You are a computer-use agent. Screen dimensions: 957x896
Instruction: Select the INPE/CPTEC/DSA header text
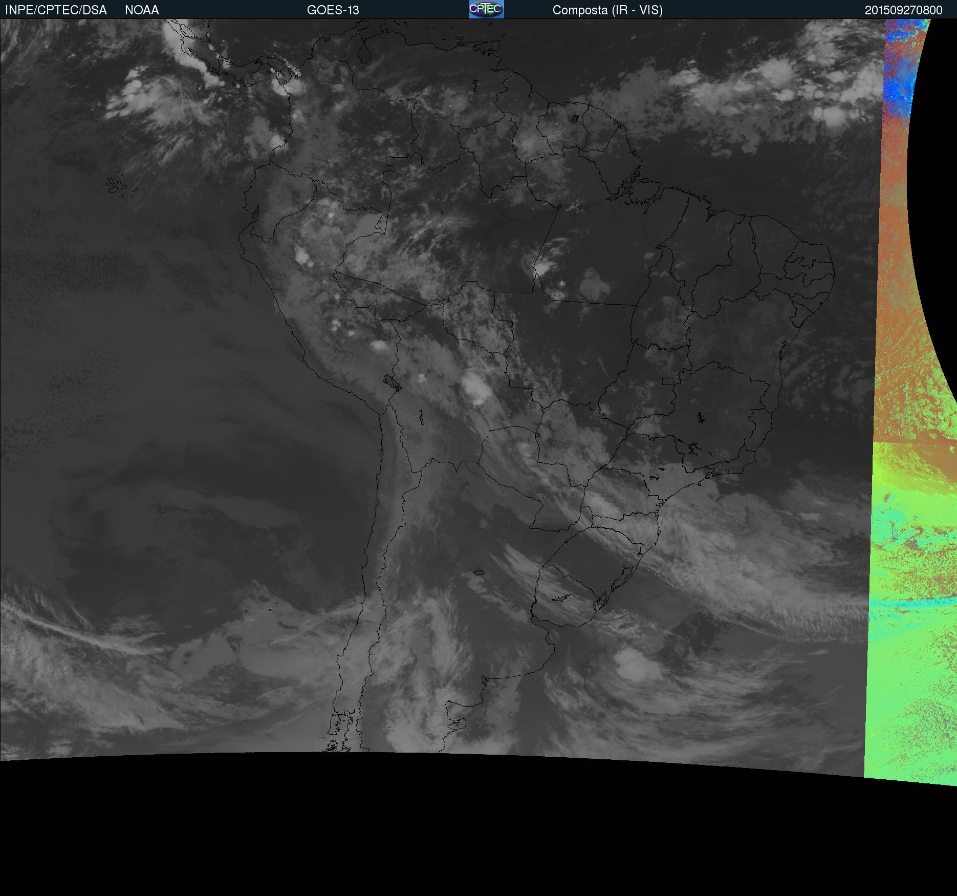(56, 10)
